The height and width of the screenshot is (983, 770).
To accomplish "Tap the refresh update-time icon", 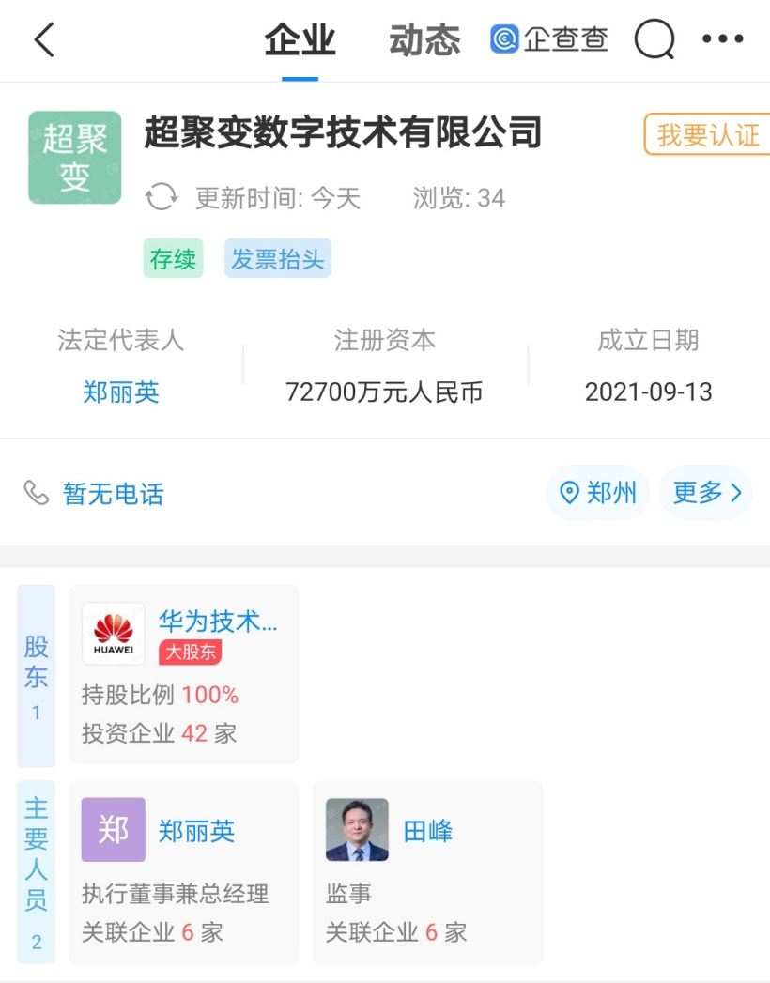I will [162, 198].
